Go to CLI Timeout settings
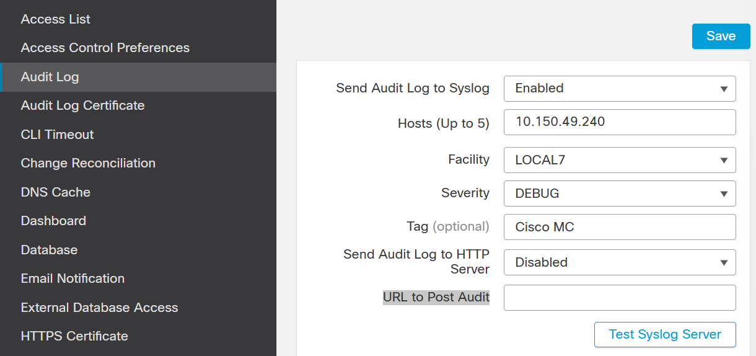The height and width of the screenshot is (356, 756). [x=58, y=135]
